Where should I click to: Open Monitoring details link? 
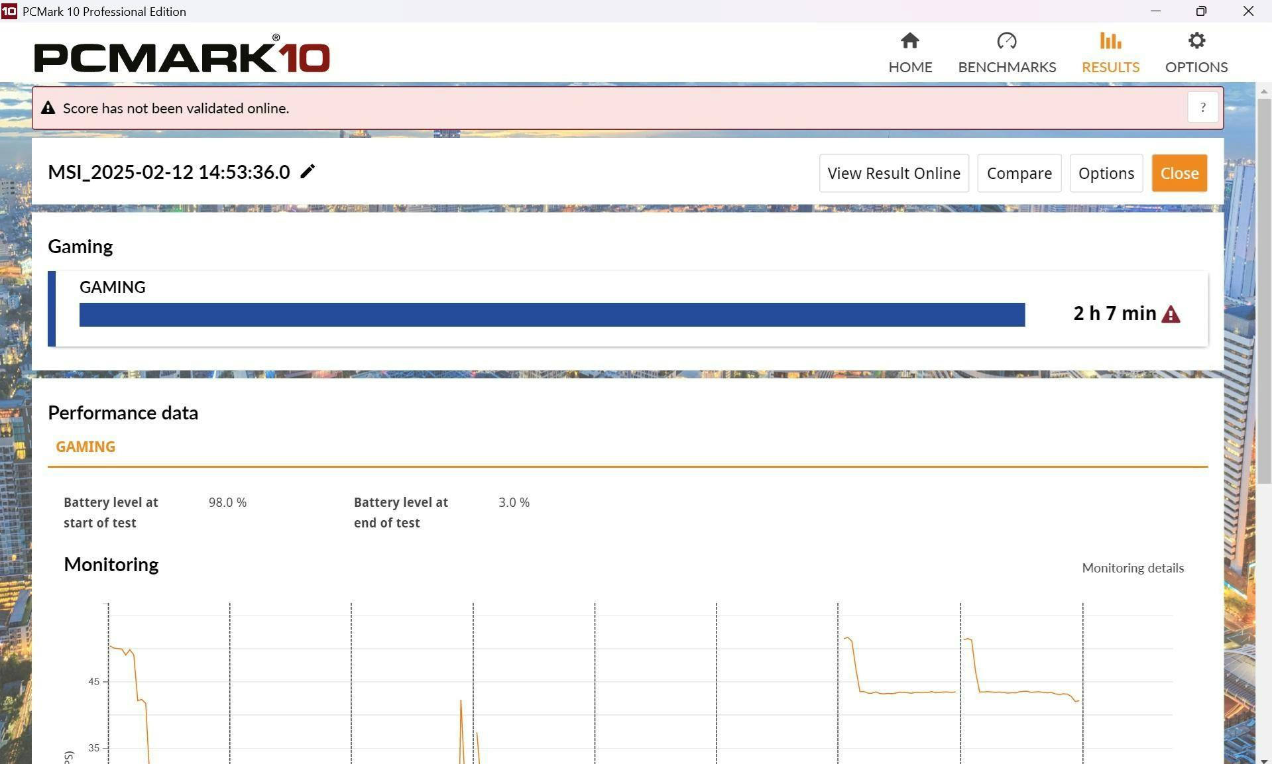coord(1133,568)
